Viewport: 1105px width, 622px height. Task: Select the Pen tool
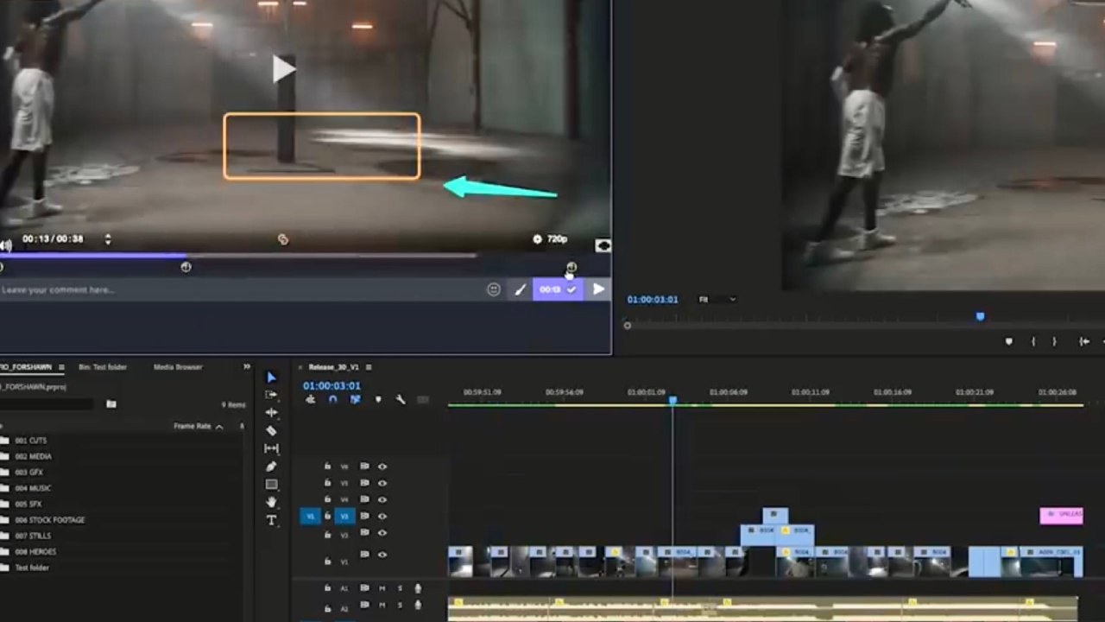[271, 466]
